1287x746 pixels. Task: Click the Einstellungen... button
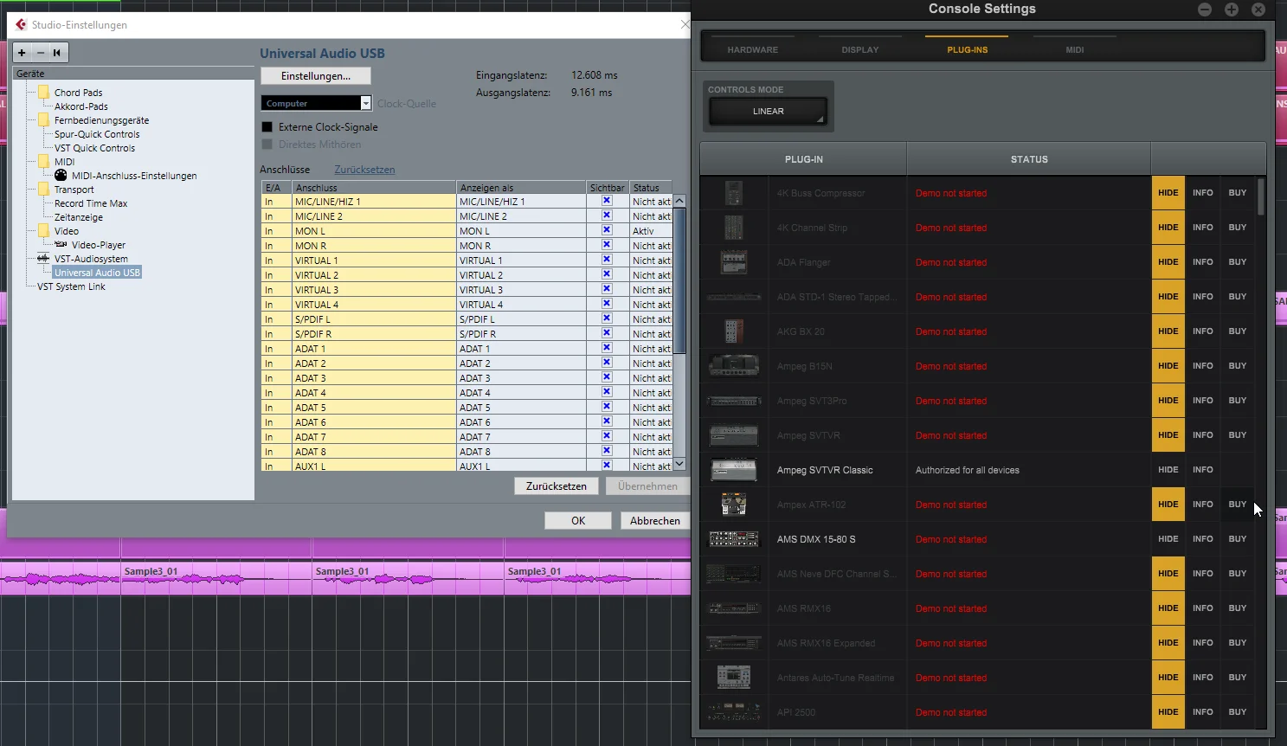(316, 76)
